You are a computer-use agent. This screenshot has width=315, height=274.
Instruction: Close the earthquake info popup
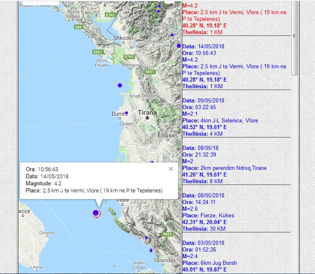[x=171, y=169]
